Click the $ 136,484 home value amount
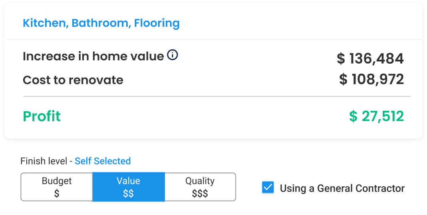This screenshot has height=215, width=427. tap(370, 59)
